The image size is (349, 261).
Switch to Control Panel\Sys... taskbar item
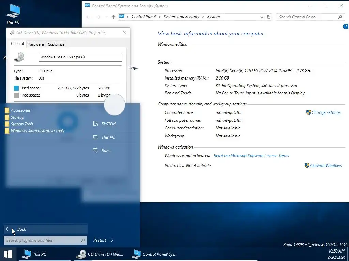point(155,254)
